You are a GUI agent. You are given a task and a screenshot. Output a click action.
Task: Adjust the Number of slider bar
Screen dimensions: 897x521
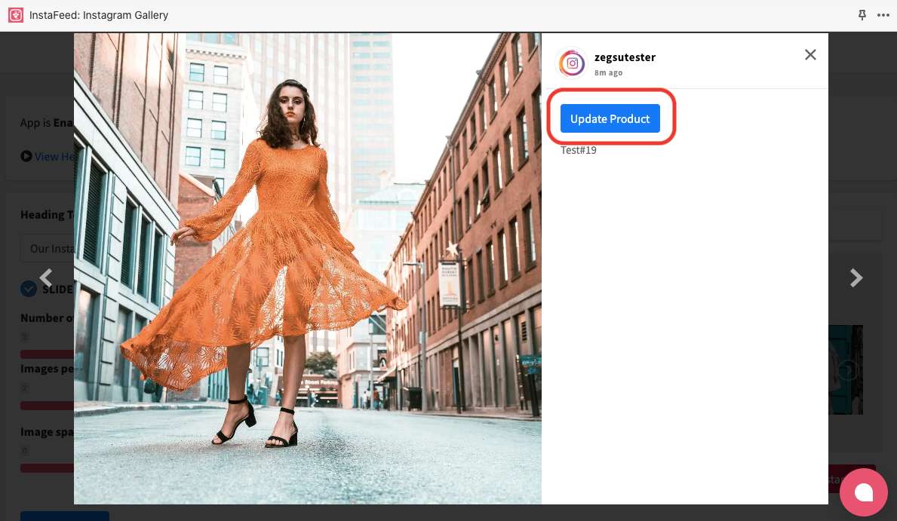pyautogui.click(x=47, y=354)
